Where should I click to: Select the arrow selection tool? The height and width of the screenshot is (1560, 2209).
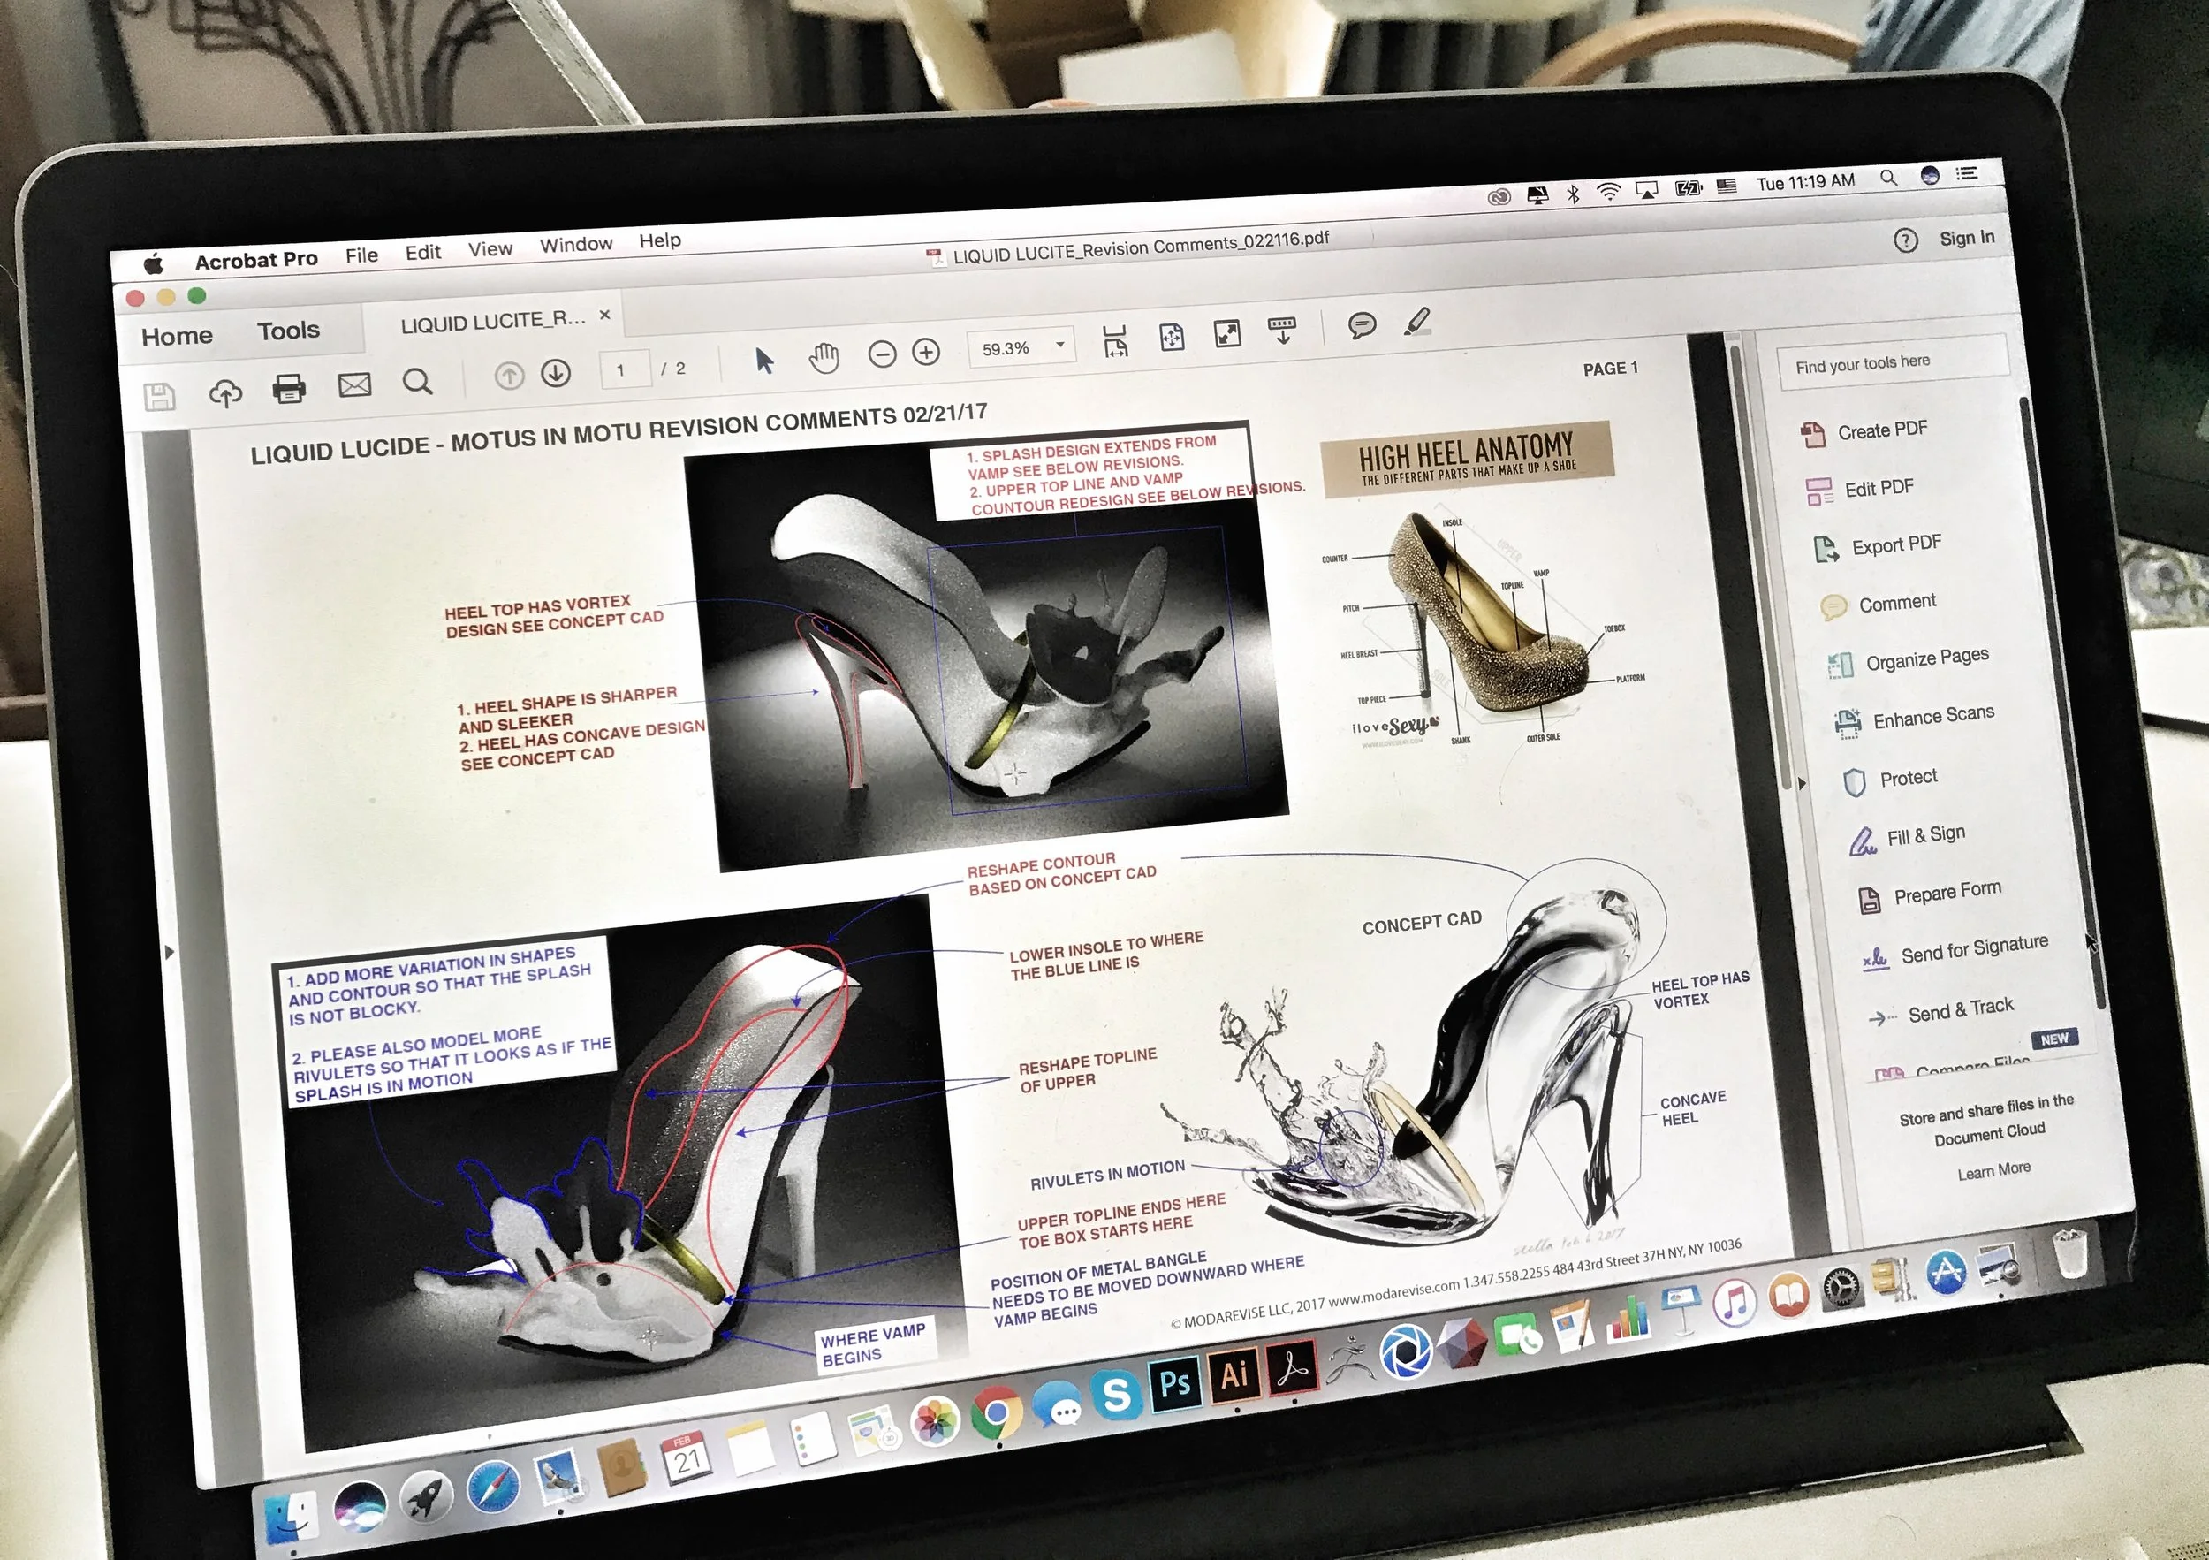click(764, 361)
